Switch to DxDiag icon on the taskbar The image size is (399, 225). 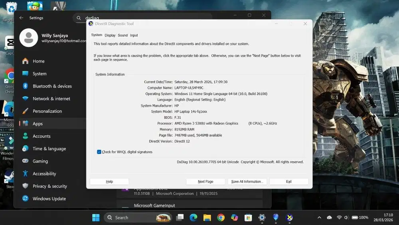pyautogui.click(x=289, y=218)
